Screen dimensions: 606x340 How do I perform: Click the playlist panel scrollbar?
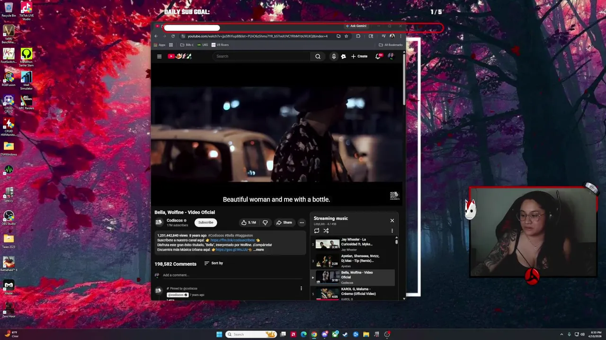397,241
